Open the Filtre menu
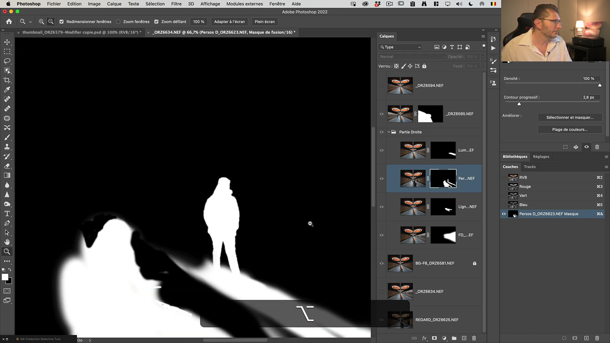This screenshot has height=343, width=610. click(176, 4)
